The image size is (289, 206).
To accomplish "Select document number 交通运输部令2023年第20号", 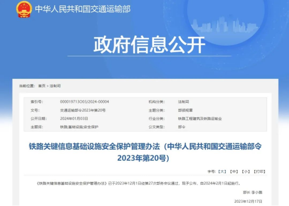I will (83, 111).
